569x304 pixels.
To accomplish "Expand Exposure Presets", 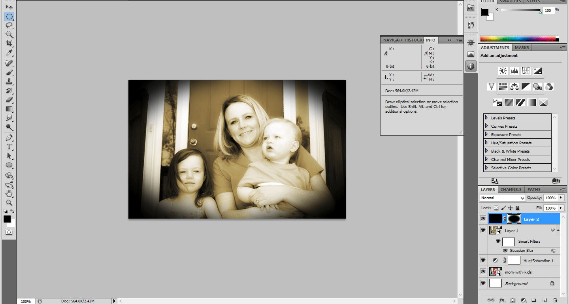I will (486, 134).
